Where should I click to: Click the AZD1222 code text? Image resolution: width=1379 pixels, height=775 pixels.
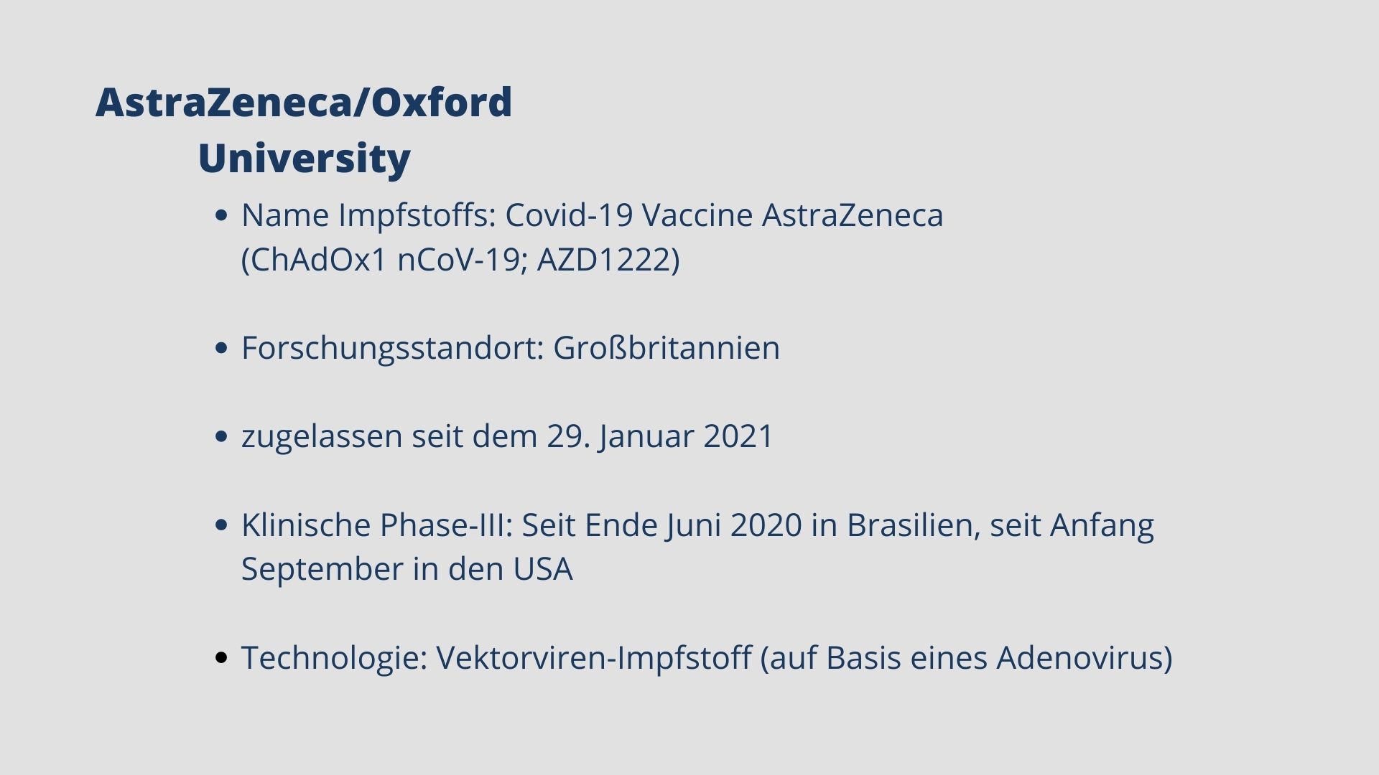point(602,260)
